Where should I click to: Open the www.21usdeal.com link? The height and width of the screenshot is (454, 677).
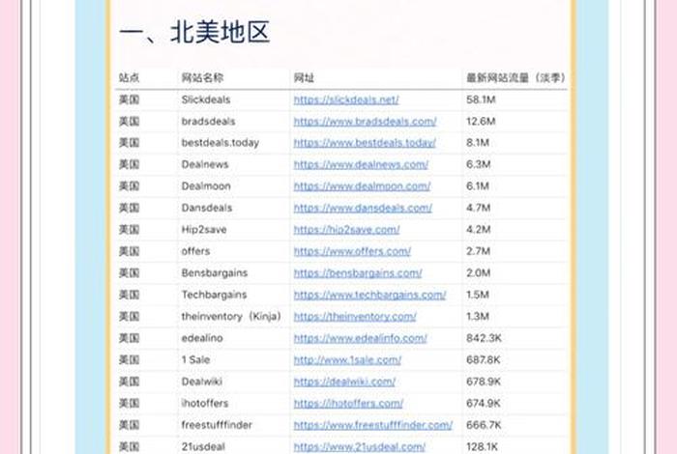point(359,446)
